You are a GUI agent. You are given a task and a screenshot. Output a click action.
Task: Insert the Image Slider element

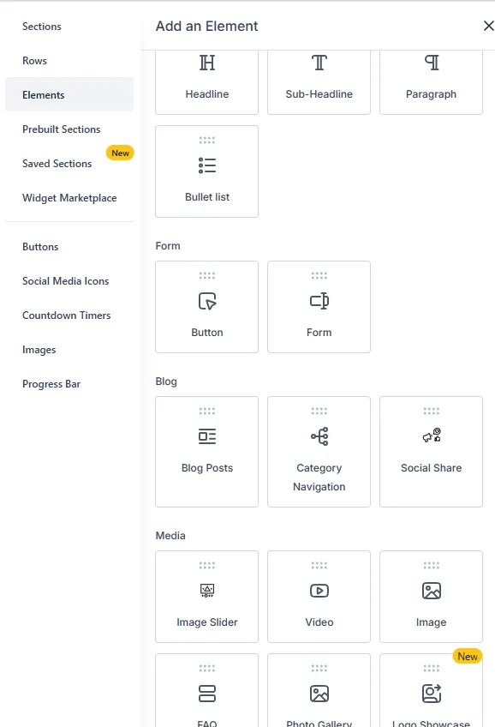pyautogui.click(x=206, y=596)
